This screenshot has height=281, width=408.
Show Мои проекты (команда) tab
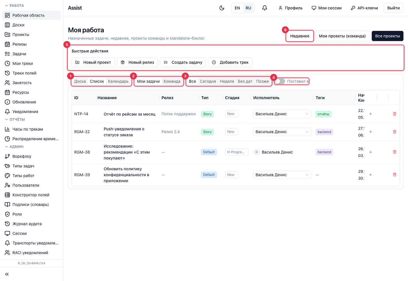point(342,36)
